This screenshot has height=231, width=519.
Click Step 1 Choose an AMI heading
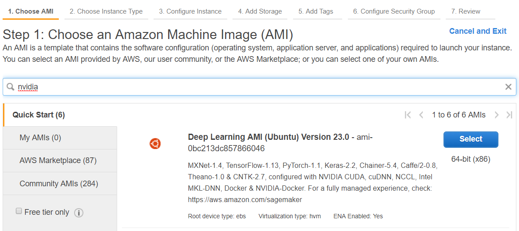click(148, 35)
